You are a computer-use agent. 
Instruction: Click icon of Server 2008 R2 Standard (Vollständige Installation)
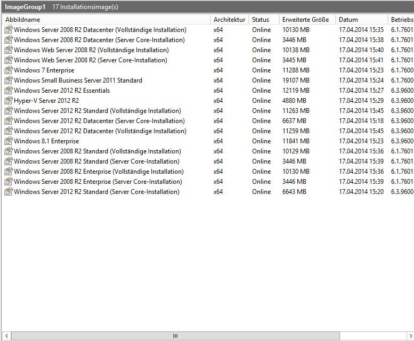point(9,151)
